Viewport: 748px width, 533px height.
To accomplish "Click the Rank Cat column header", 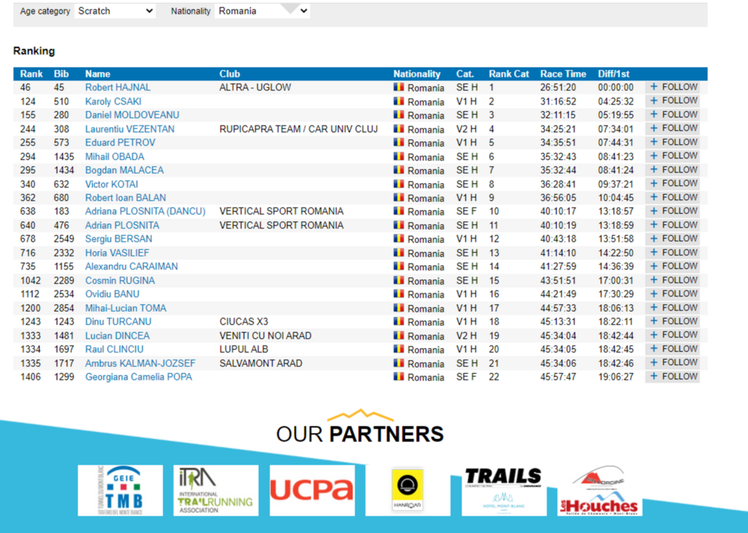I will click(x=508, y=74).
